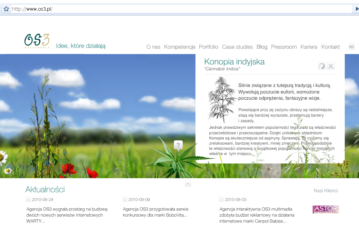The height and width of the screenshot is (228, 359).
Task: Open the Case studies section
Action: click(237, 47)
